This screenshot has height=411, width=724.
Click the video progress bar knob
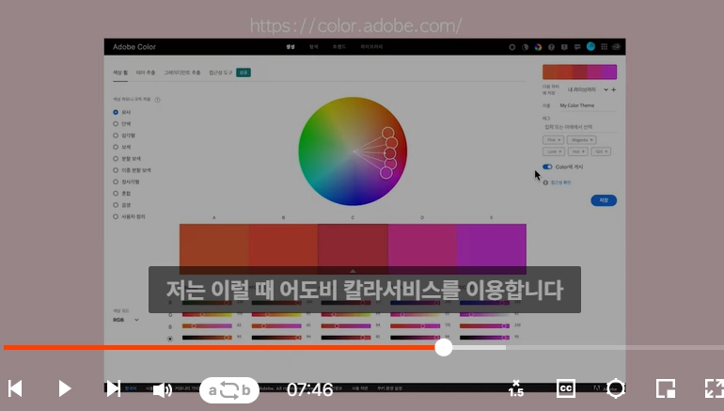(443, 348)
